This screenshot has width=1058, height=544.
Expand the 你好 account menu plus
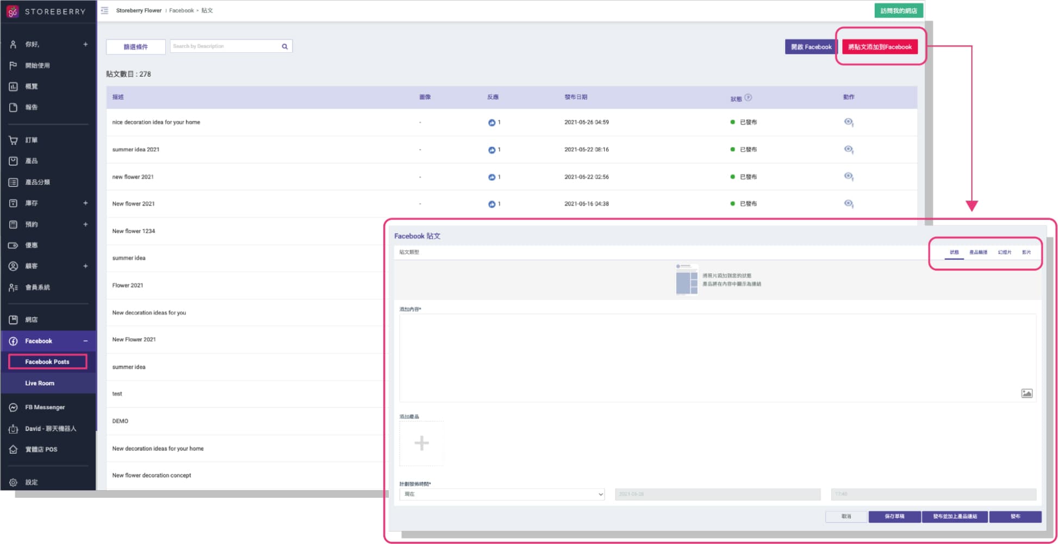point(85,45)
